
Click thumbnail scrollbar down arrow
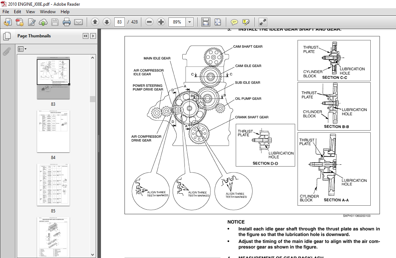tap(92, 255)
